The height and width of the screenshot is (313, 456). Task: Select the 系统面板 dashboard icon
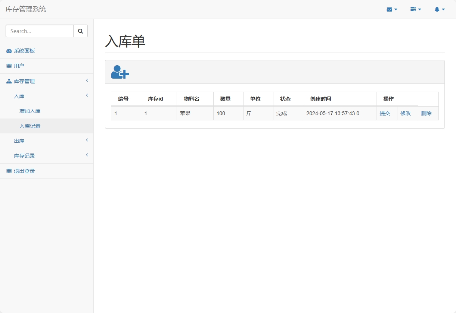pyautogui.click(x=9, y=51)
